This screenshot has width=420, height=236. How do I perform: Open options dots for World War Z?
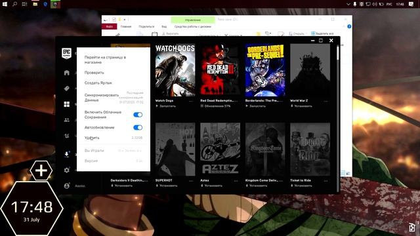coord(325,101)
